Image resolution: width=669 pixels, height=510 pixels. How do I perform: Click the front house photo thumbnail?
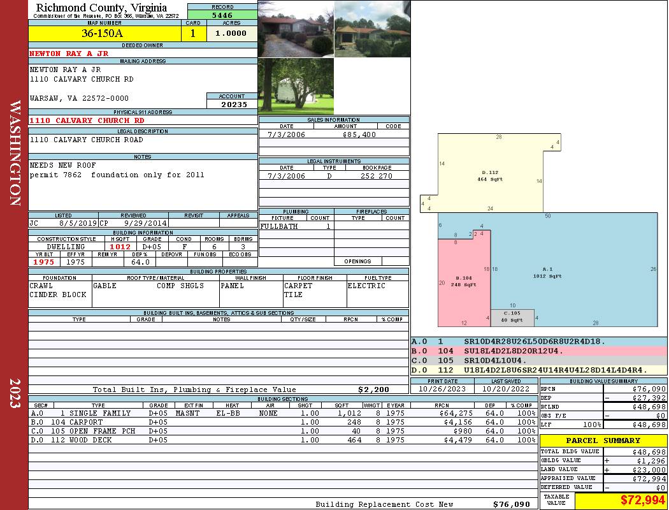[296, 29]
